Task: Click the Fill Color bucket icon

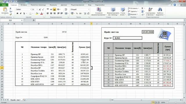Action: coord(37,14)
